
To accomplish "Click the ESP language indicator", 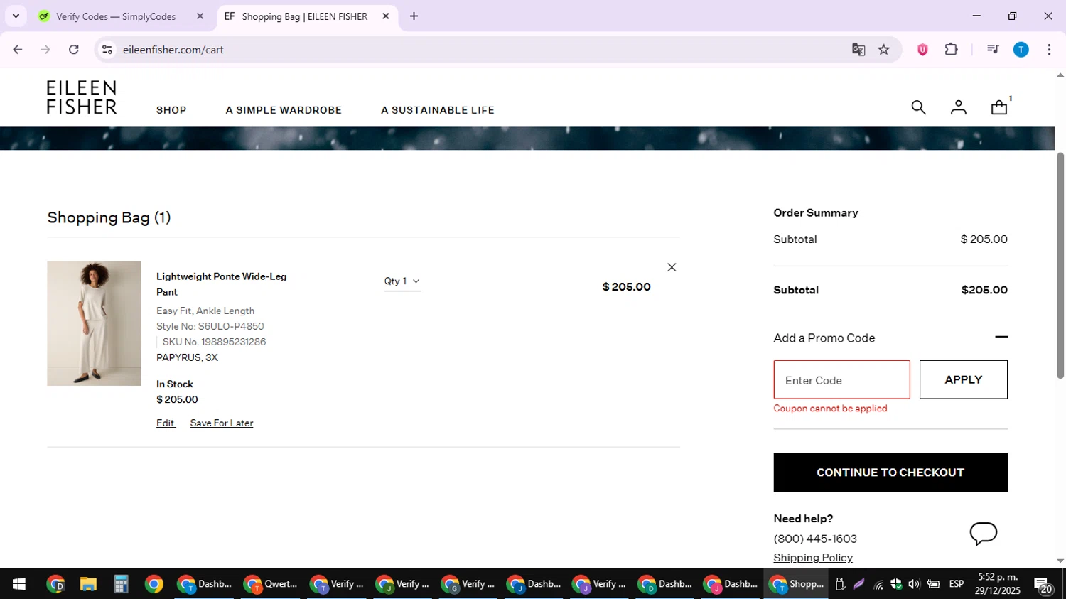I will pyautogui.click(x=957, y=584).
